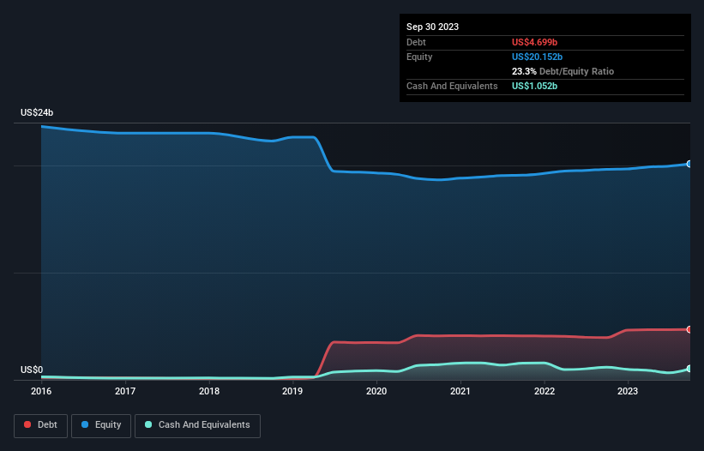Click the 2022 x-axis label

pos(545,391)
